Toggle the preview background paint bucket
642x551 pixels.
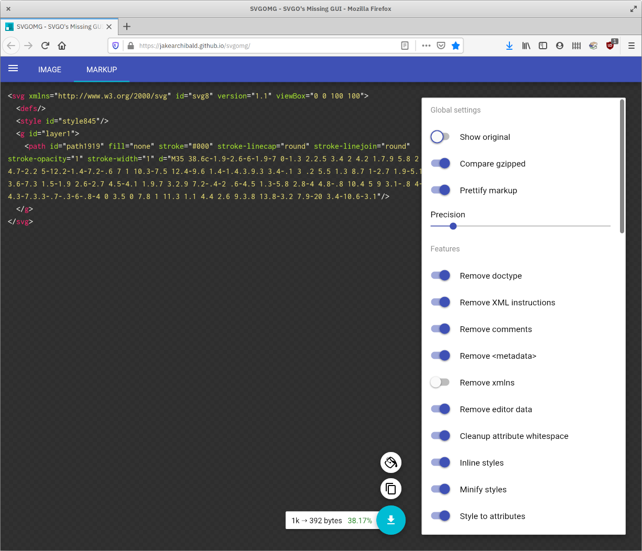click(391, 462)
